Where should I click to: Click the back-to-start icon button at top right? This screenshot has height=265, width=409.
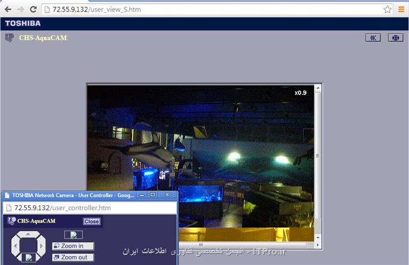point(373,37)
